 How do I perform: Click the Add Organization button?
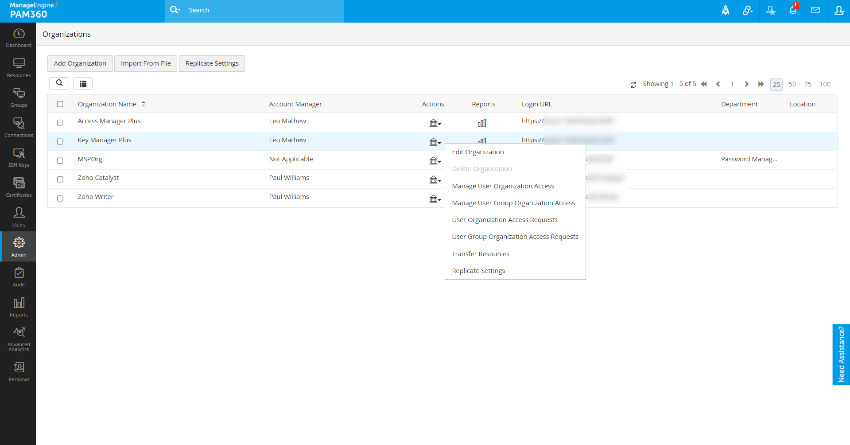point(80,63)
